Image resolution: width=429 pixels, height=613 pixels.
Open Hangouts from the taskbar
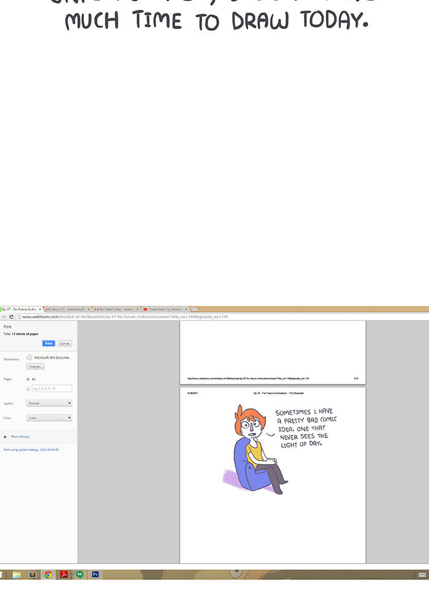(79, 574)
